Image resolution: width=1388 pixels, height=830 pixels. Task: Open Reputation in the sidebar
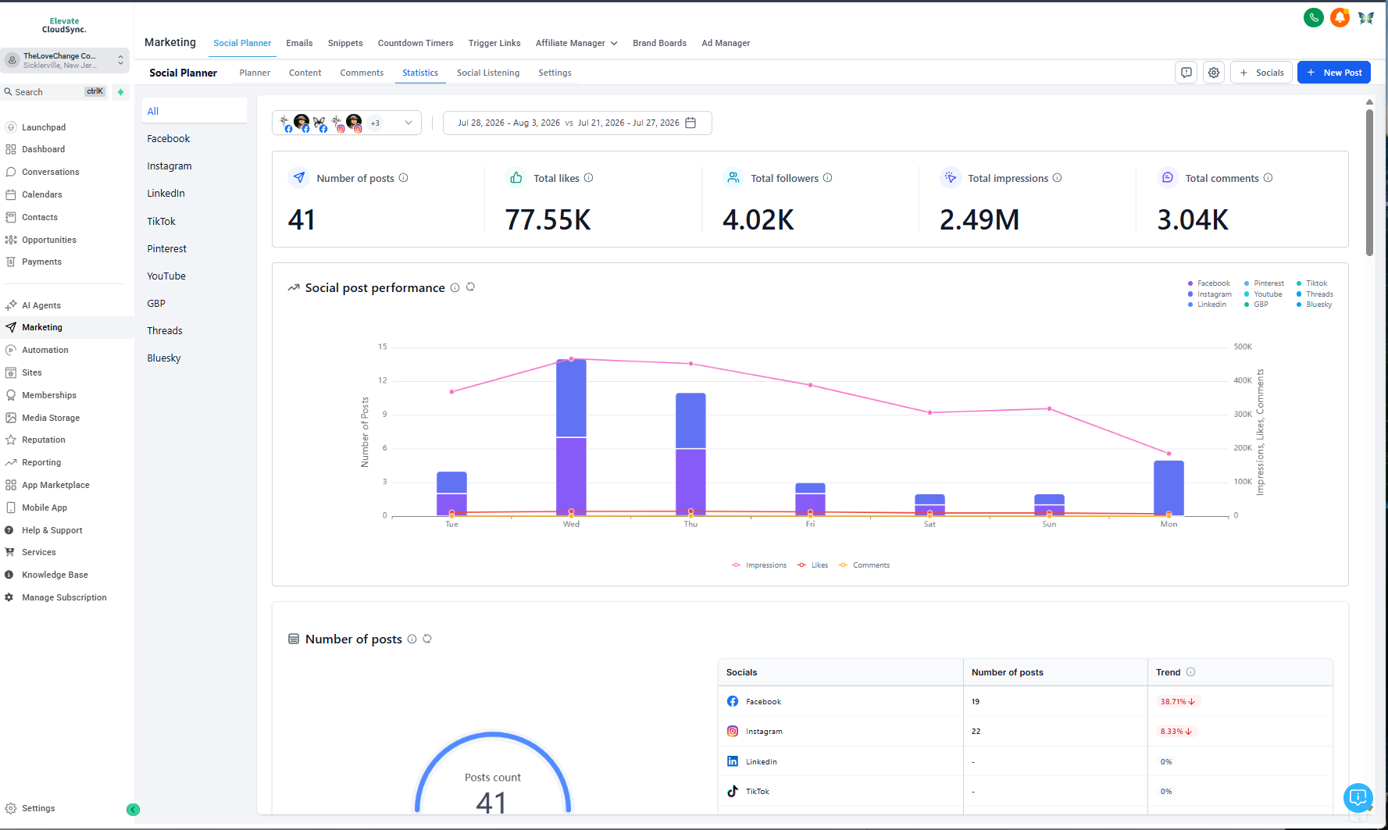tap(43, 440)
